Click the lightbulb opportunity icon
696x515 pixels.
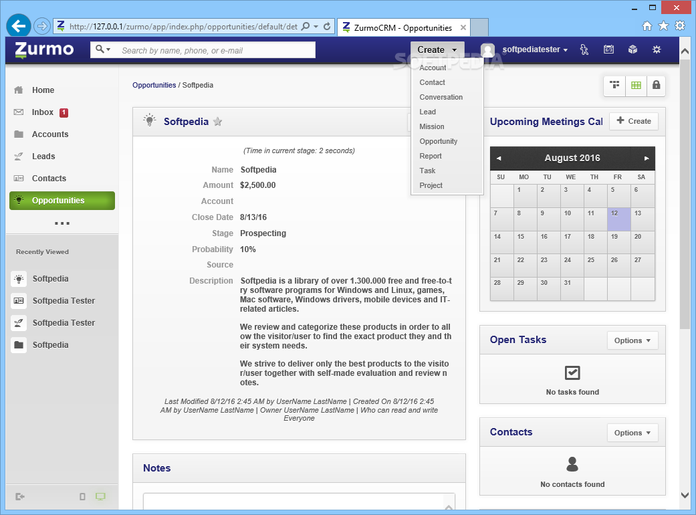point(150,120)
